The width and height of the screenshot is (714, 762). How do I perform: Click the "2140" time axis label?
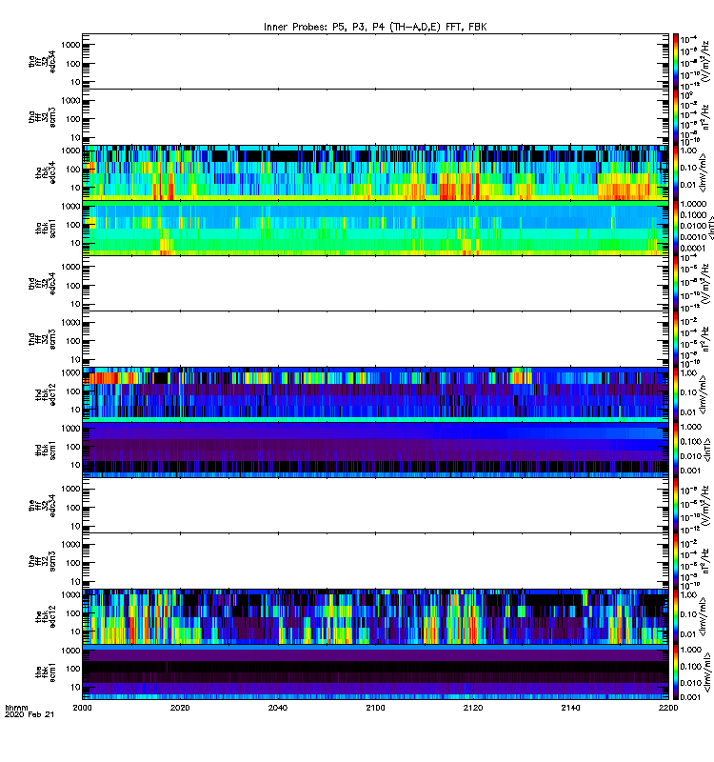click(x=570, y=708)
